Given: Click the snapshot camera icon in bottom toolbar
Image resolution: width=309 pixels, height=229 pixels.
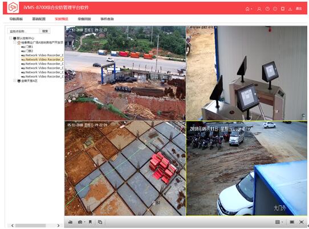Looking at the screenshot, I should click(80, 222).
